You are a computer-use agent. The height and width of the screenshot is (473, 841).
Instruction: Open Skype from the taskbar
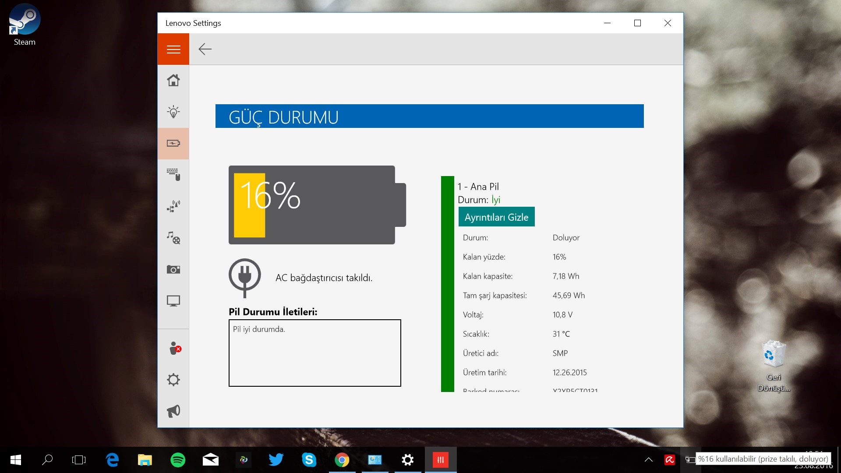(309, 460)
